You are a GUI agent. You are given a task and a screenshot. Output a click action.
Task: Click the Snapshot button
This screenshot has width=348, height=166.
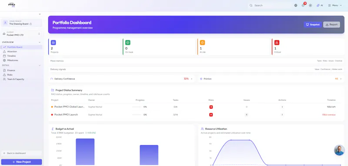coord(313,25)
